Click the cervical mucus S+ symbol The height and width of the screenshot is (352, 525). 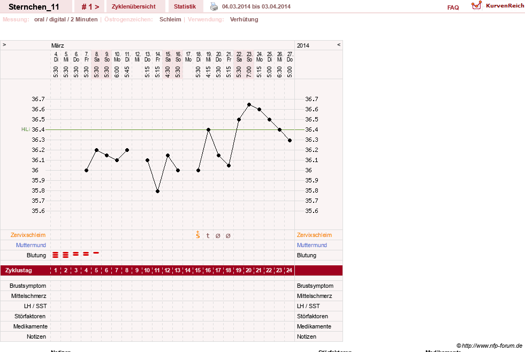click(198, 235)
